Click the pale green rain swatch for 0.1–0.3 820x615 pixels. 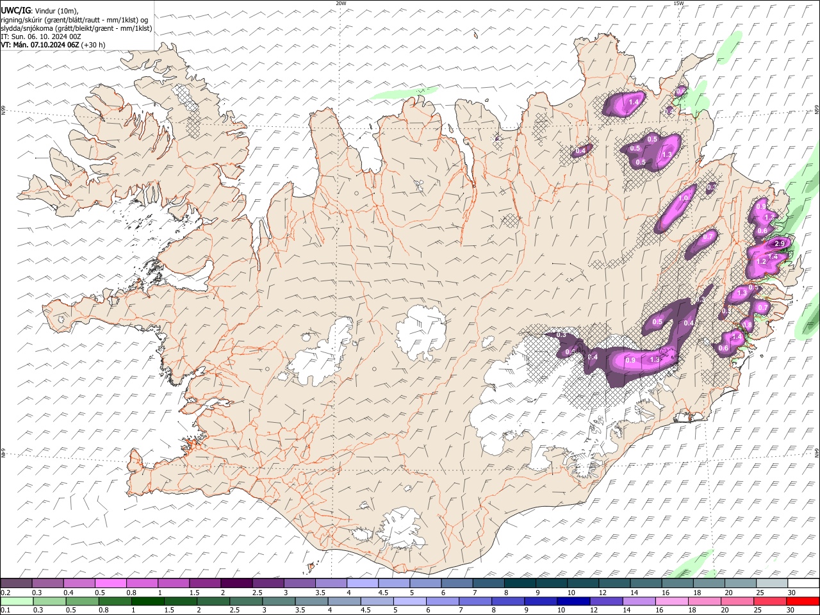17,602
